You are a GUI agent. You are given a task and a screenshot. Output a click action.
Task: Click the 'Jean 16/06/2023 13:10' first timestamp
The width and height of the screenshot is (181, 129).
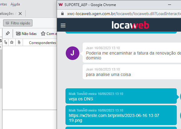click(103, 48)
